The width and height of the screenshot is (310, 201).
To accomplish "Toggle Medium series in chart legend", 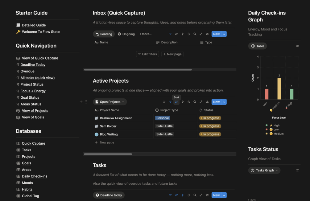I will pyautogui.click(x=275, y=133).
